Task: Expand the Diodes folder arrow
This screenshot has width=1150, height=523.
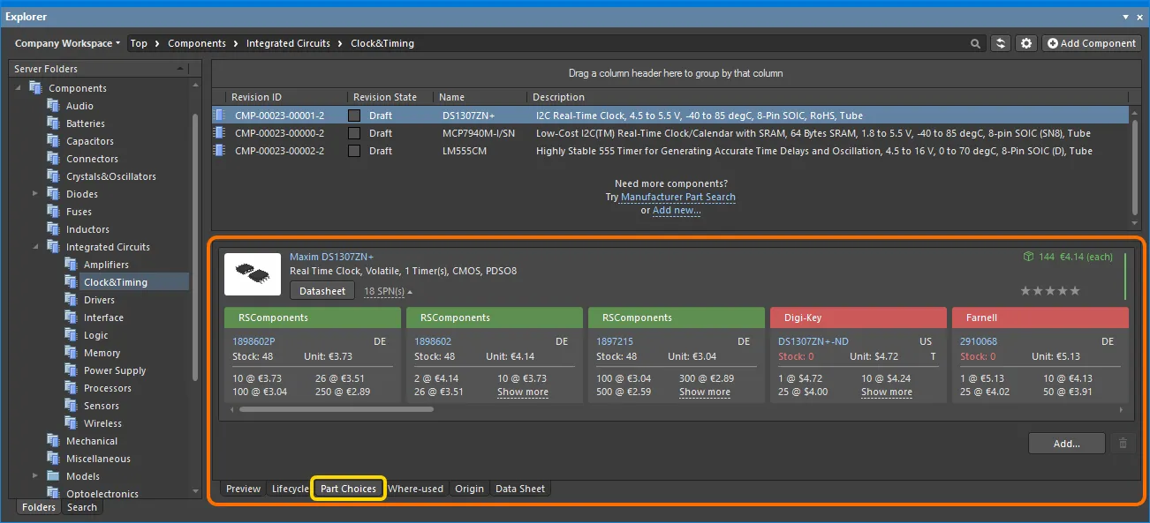Action: (35, 194)
